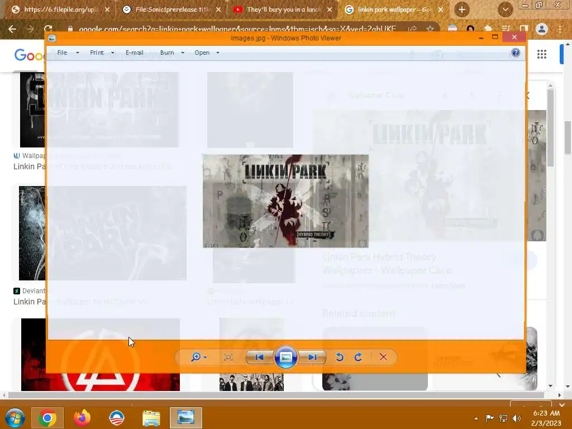
Task: Click the Photo Viewer title bar icon
Action: click(x=52, y=39)
